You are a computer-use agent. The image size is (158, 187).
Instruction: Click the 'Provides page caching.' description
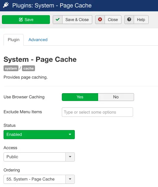[26, 77]
